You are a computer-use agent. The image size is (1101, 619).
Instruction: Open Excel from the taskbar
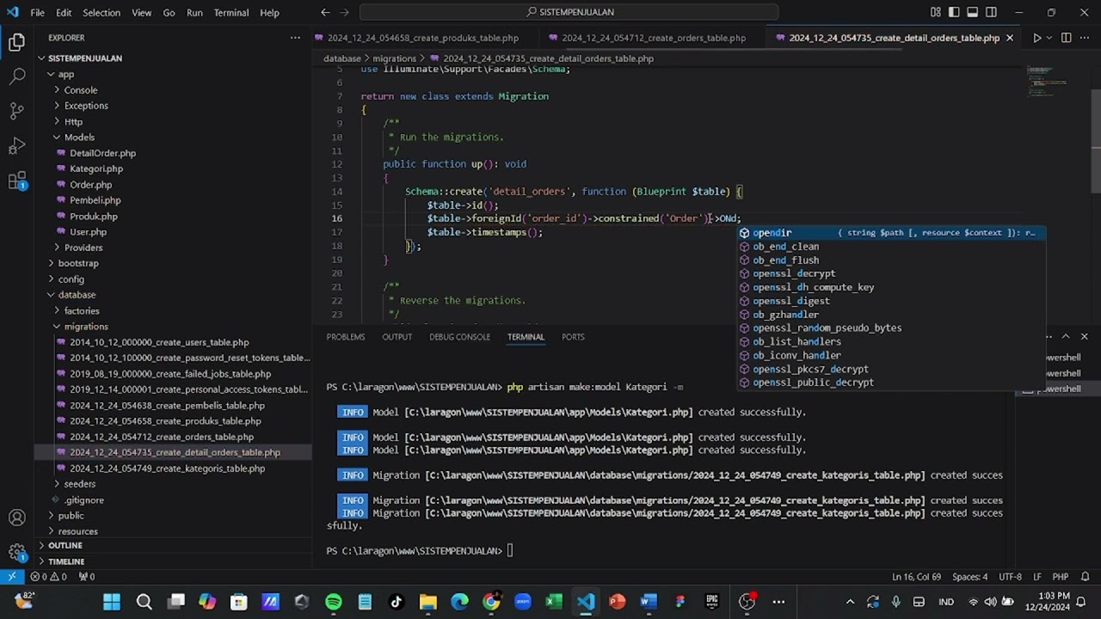pyautogui.click(x=554, y=602)
